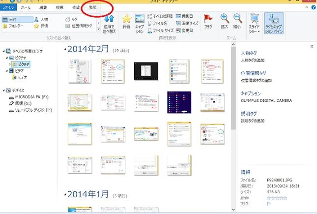Collapse the 2014年1月 group
The image size is (317, 214).
65,194
